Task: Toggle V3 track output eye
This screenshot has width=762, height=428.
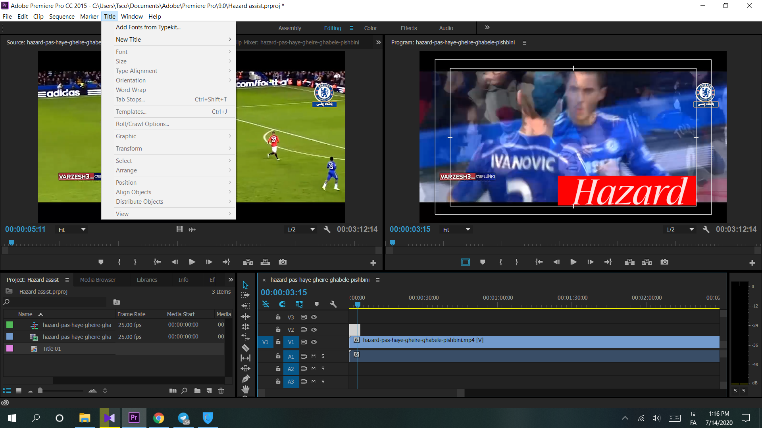Action: [314, 317]
